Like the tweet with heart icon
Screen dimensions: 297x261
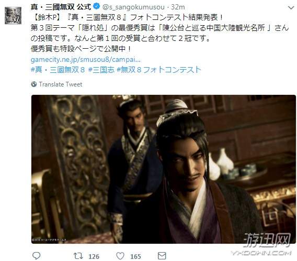120,256
